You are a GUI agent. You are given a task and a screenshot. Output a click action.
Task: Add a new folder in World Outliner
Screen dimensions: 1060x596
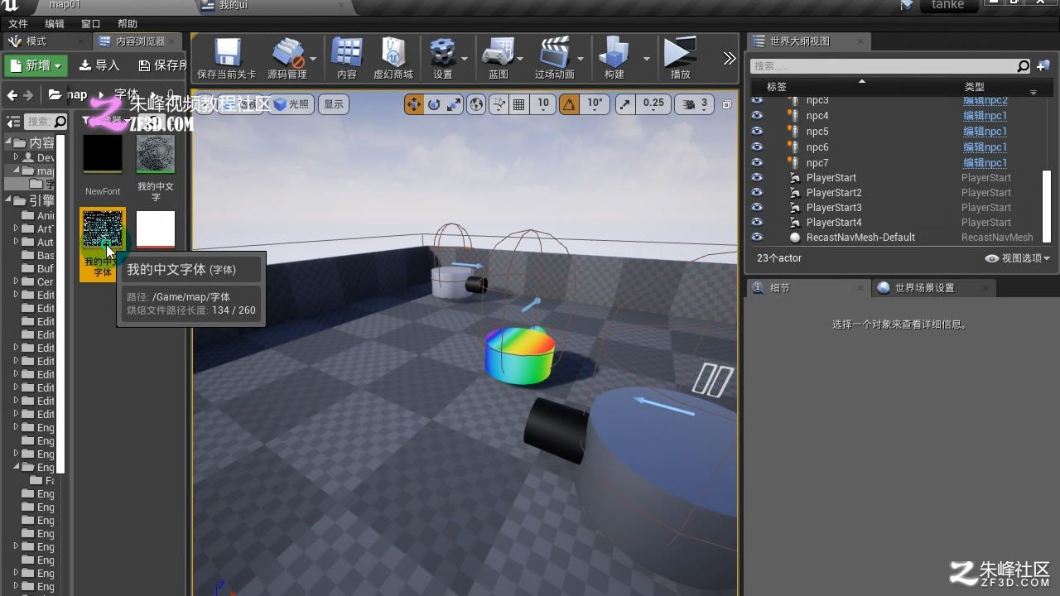(x=1043, y=66)
